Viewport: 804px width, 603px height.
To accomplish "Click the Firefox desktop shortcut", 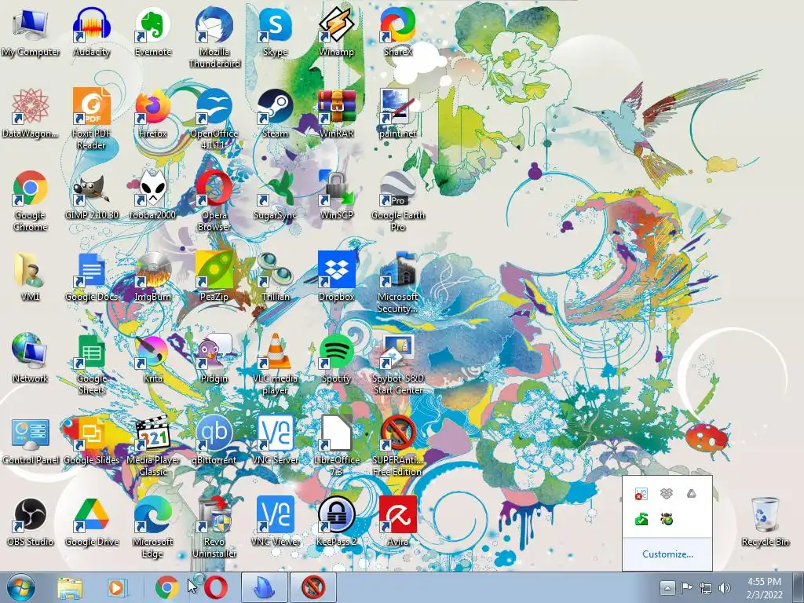I will pyautogui.click(x=153, y=113).
